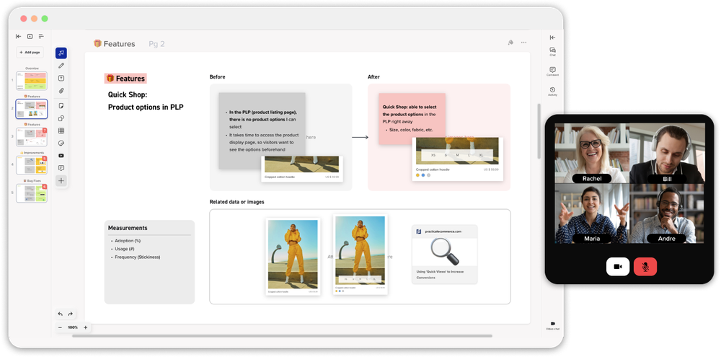Viewport: 721px width, 357px height.
Task: Click the 100% zoom level
Action: pos(73,327)
